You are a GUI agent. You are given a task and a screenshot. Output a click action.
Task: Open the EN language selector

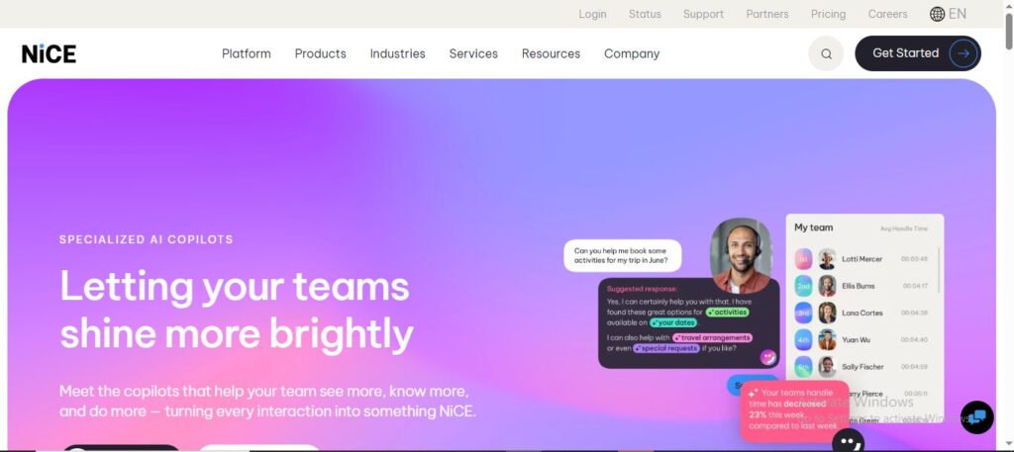pyautogui.click(x=958, y=14)
